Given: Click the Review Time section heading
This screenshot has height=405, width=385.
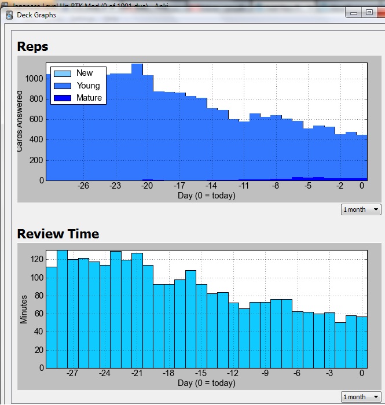Looking at the screenshot, I should point(58,234).
